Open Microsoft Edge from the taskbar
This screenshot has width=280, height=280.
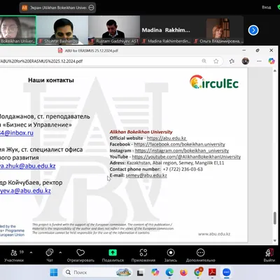point(169,272)
